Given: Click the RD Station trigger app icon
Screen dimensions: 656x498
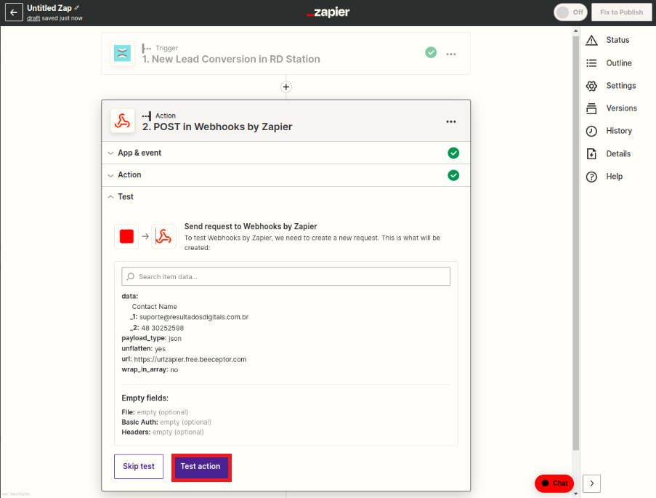Looking at the screenshot, I should pyautogui.click(x=121, y=53).
